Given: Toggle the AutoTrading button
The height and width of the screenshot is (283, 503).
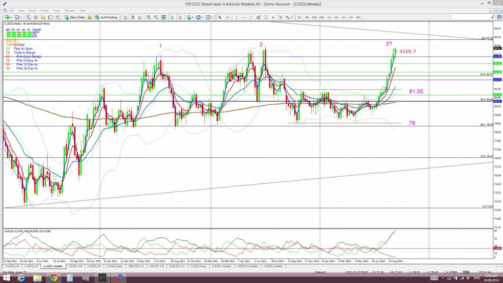Looking at the screenshot, I should click(106, 17).
